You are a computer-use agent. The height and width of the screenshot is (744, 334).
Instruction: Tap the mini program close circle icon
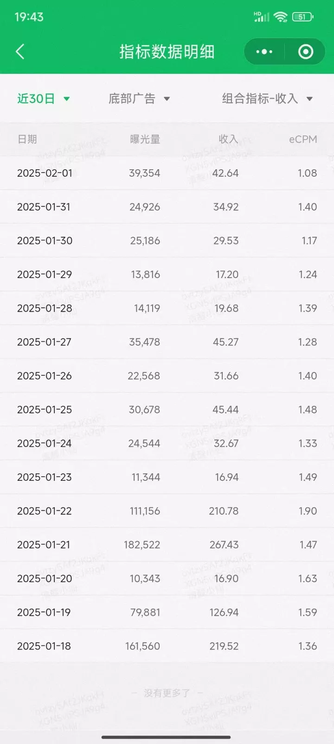pos(305,52)
